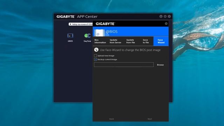Click the Back button at bottom
This screenshot has width=224, height=126.
pyautogui.click(x=112, y=119)
